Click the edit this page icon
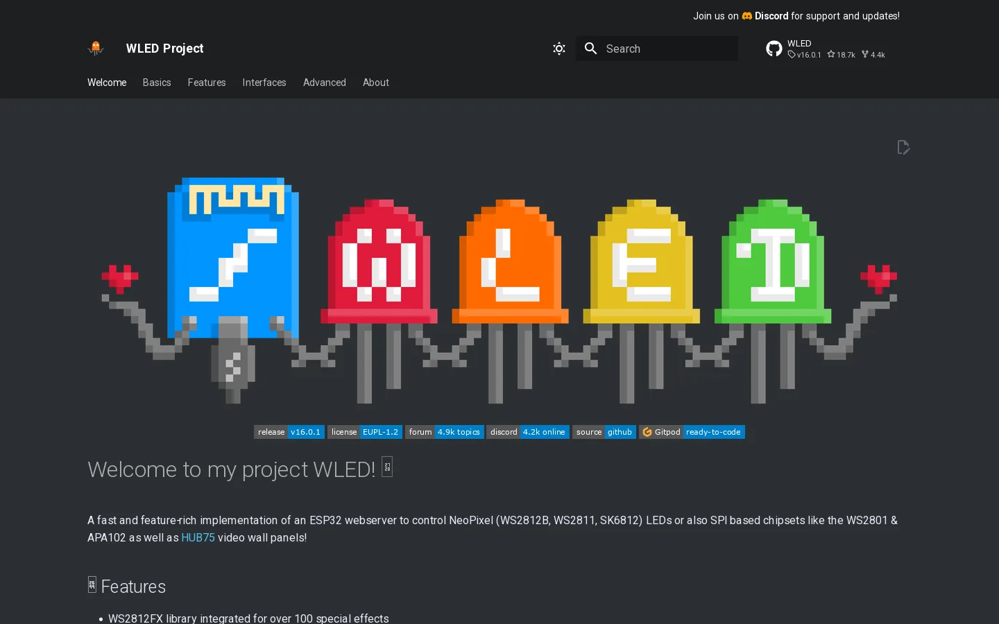 (903, 147)
